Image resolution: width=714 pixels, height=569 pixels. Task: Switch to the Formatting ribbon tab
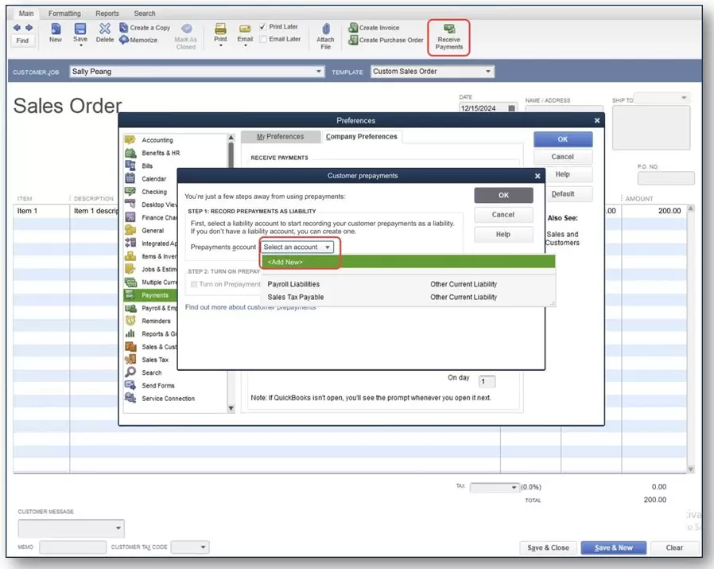tap(64, 14)
